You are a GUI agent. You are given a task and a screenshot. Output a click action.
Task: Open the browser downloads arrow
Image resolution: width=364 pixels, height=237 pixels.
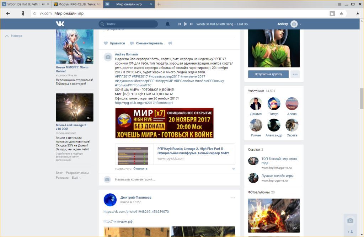tap(358, 14)
